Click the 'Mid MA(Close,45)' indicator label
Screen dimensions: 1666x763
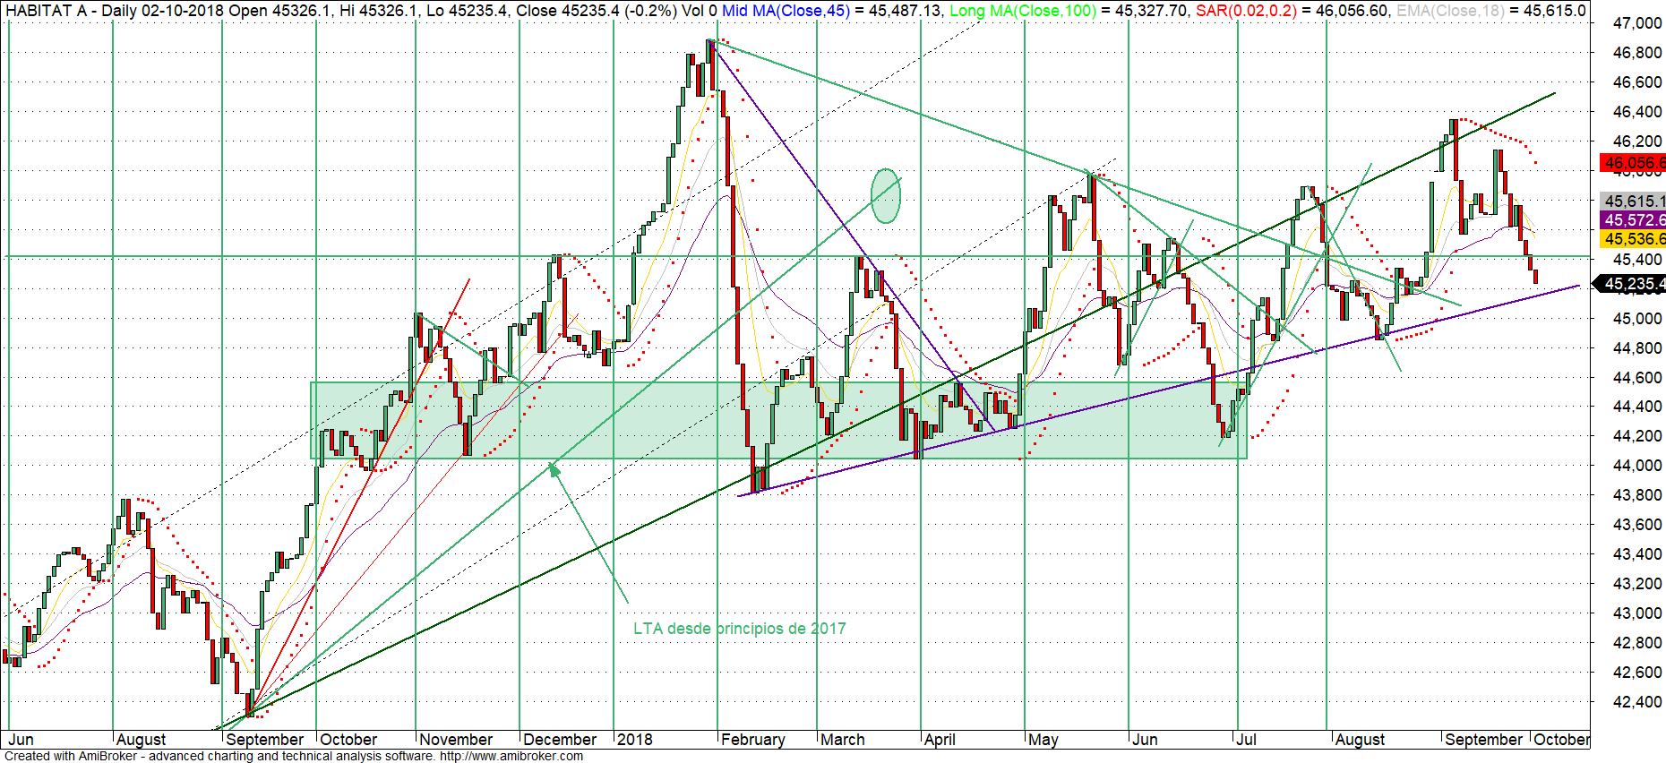click(786, 11)
